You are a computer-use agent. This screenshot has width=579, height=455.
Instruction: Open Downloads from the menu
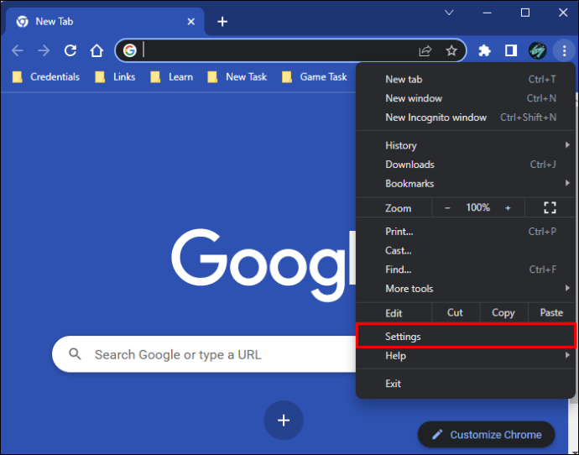point(466,165)
